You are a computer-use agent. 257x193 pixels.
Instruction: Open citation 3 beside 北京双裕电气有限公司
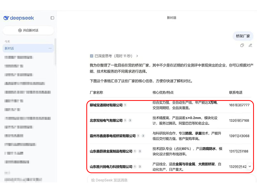coord(130,120)
